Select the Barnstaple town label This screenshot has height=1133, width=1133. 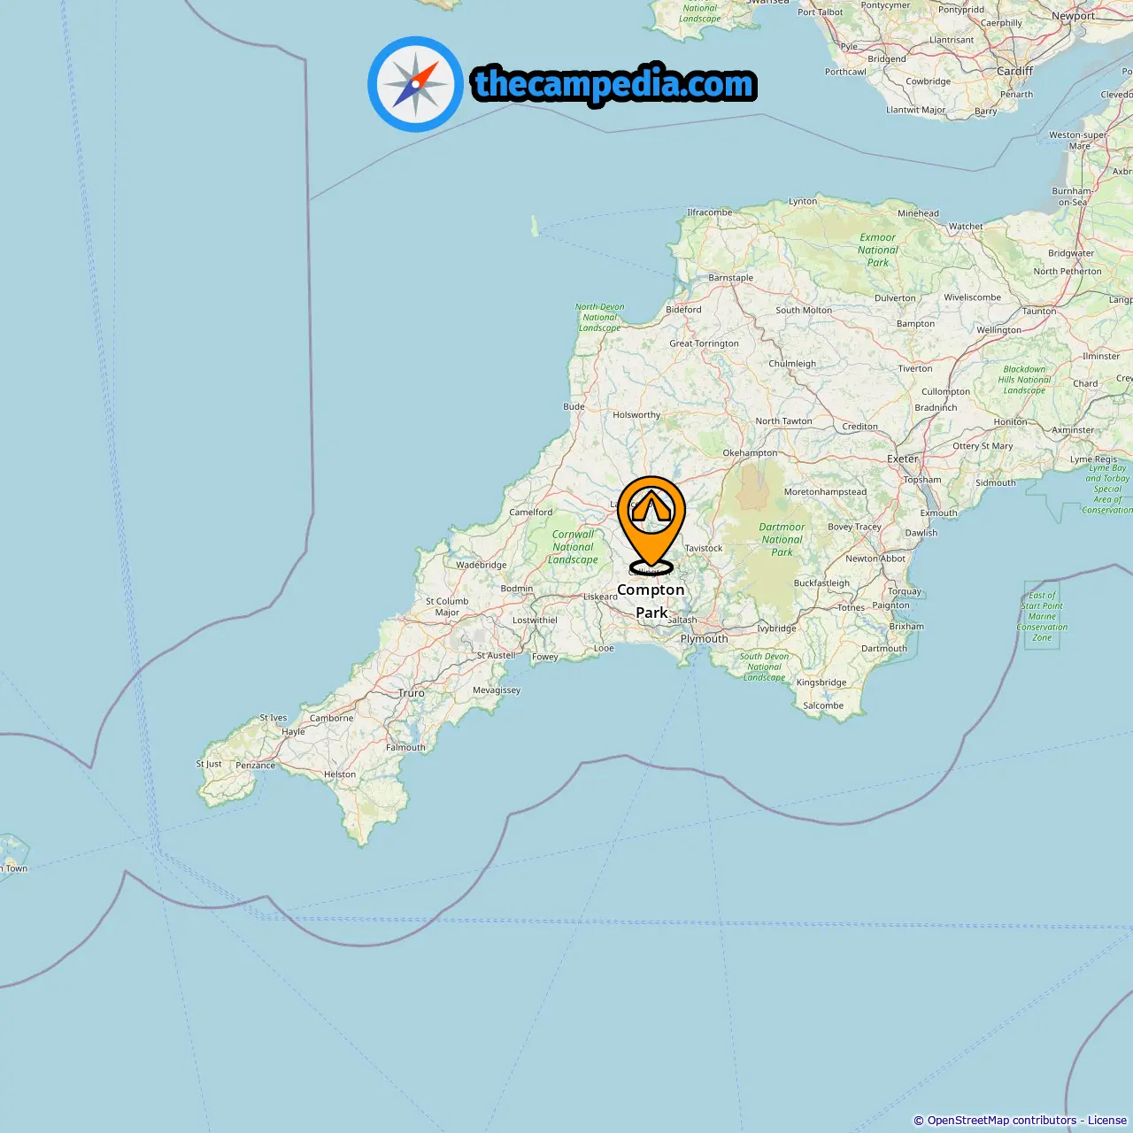[x=731, y=278]
